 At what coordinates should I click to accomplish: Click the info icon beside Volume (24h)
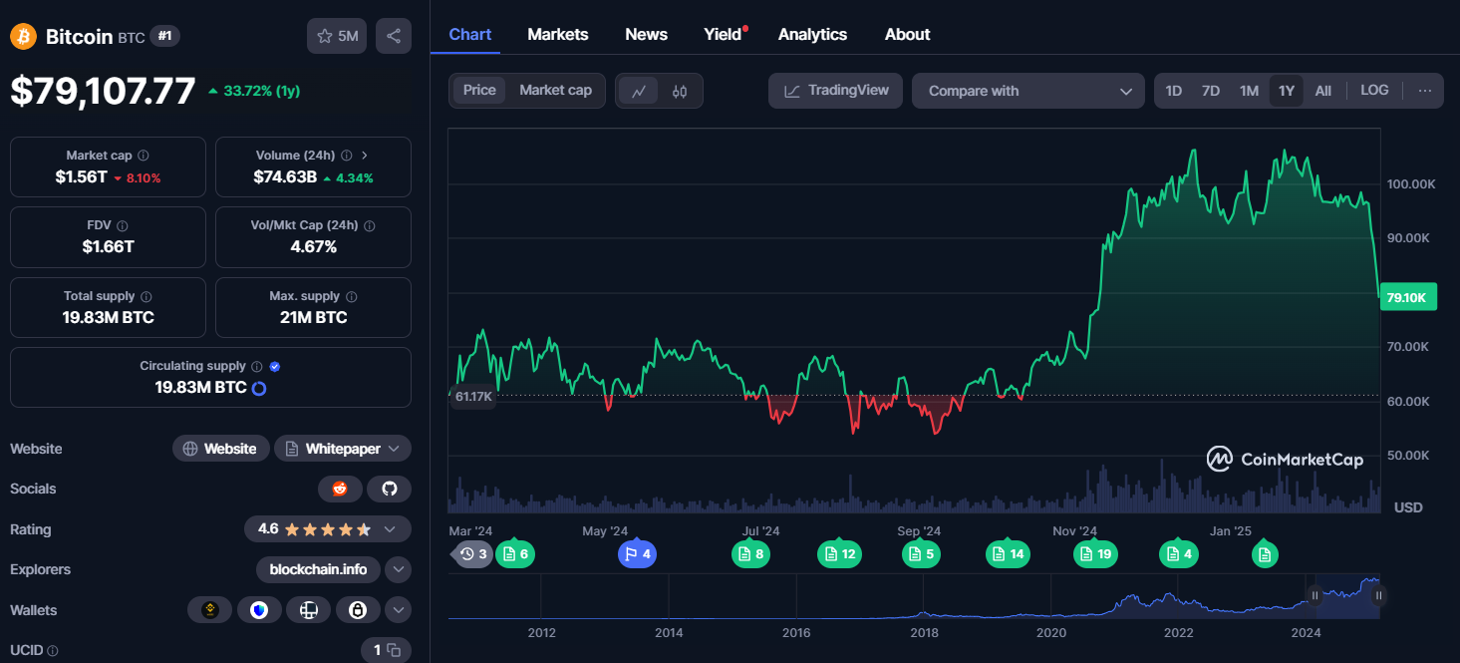pos(347,156)
